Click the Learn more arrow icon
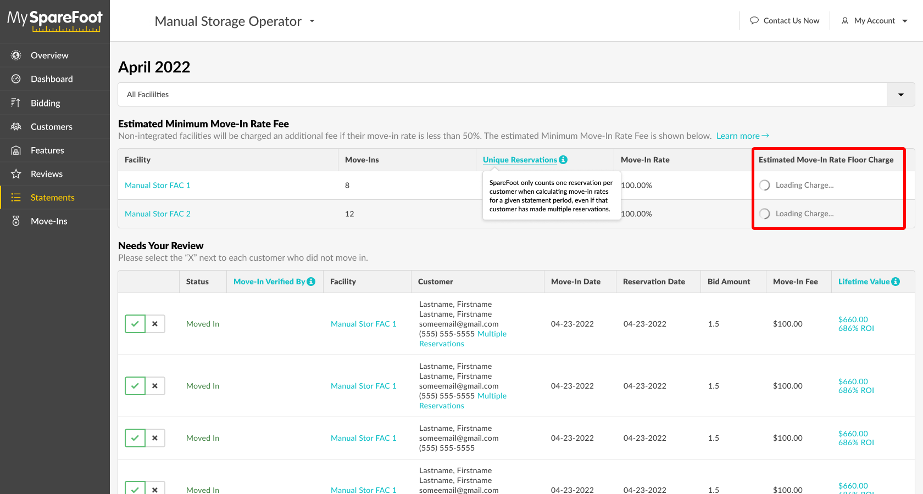 click(x=765, y=136)
